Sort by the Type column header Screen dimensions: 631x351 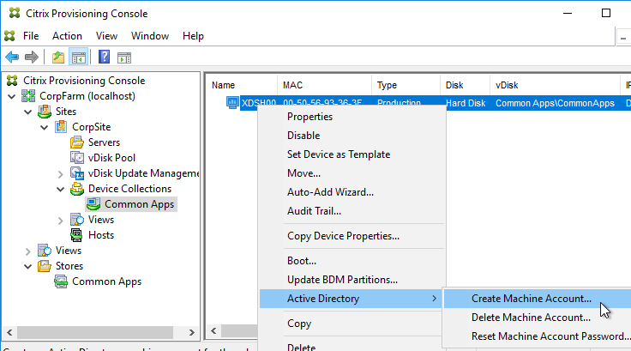tap(406, 85)
